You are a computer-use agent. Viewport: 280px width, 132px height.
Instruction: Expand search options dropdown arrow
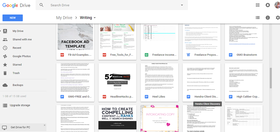pyautogui.click(x=182, y=5)
